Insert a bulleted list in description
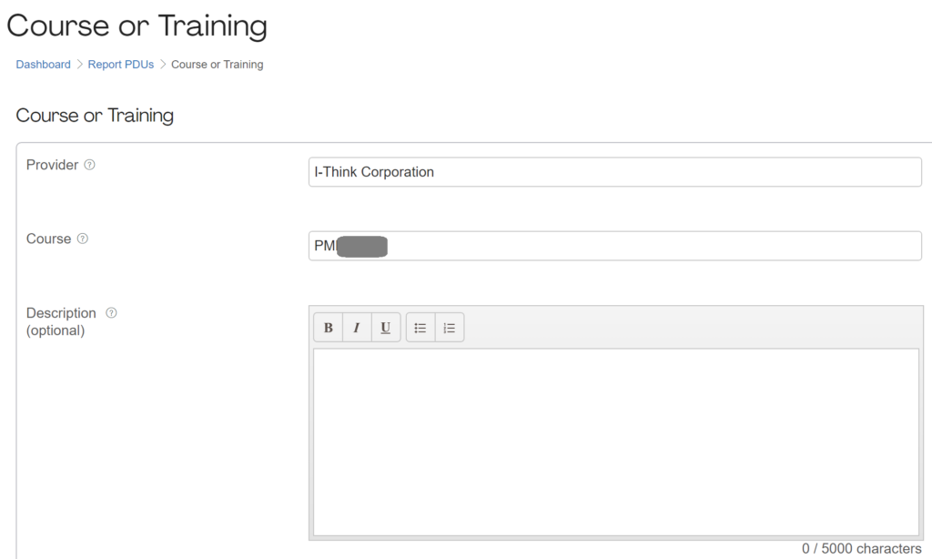This screenshot has width=932, height=559. tap(420, 328)
